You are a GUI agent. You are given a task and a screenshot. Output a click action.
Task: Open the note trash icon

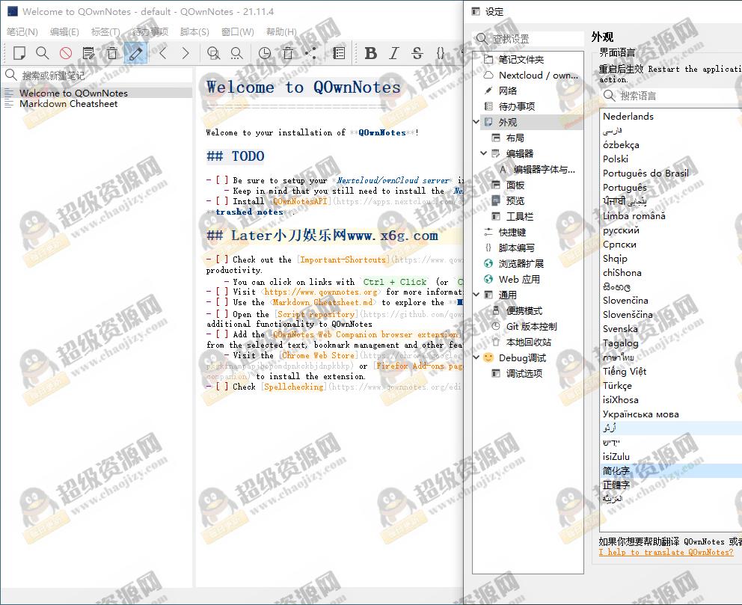pos(286,53)
